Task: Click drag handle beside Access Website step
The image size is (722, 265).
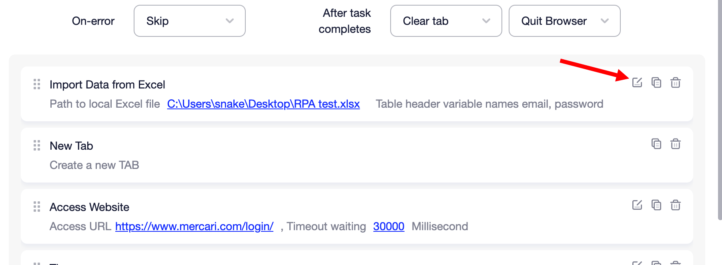Action: click(37, 207)
